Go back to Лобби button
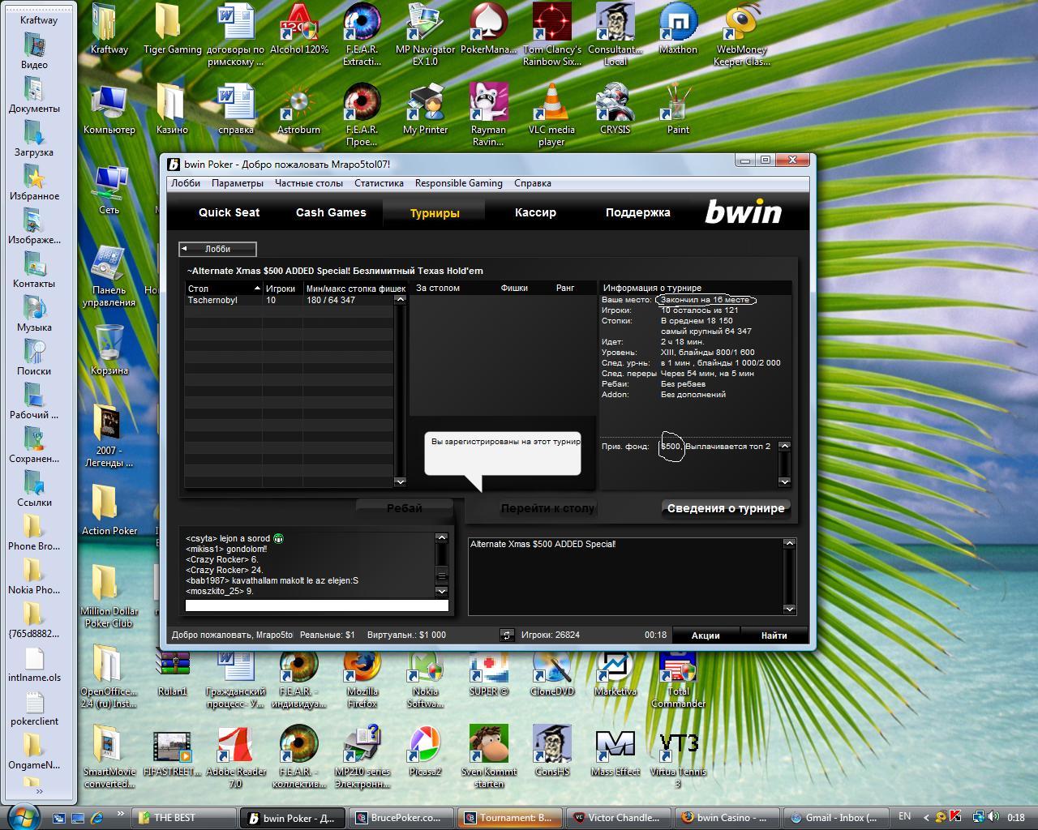 217,249
